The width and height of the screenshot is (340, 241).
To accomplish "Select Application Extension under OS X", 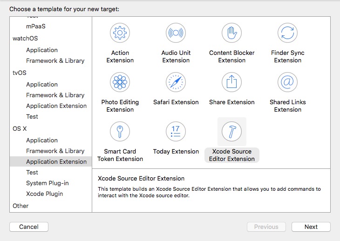I will pyautogui.click(x=51, y=161).
